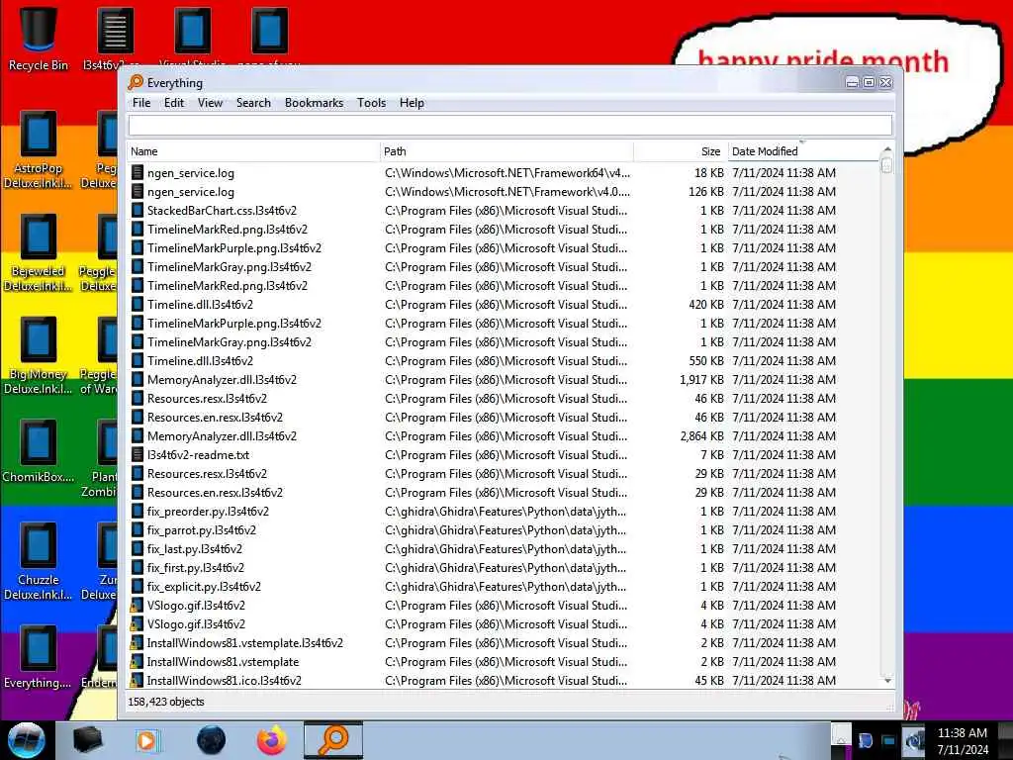
Task: Click the Everything search input field
Action: click(x=510, y=126)
